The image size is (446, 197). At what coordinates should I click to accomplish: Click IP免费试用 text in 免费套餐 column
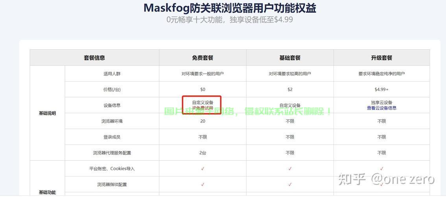203,108
